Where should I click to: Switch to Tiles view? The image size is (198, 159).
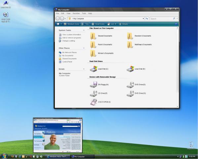(85, 24)
